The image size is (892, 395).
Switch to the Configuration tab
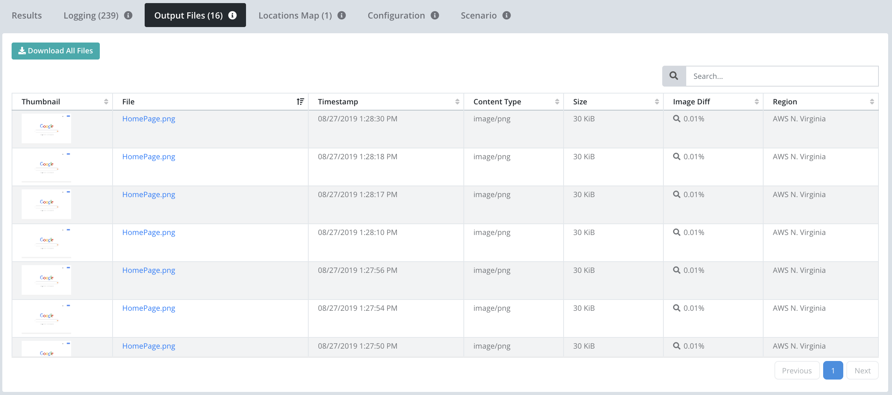coord(396,15)
